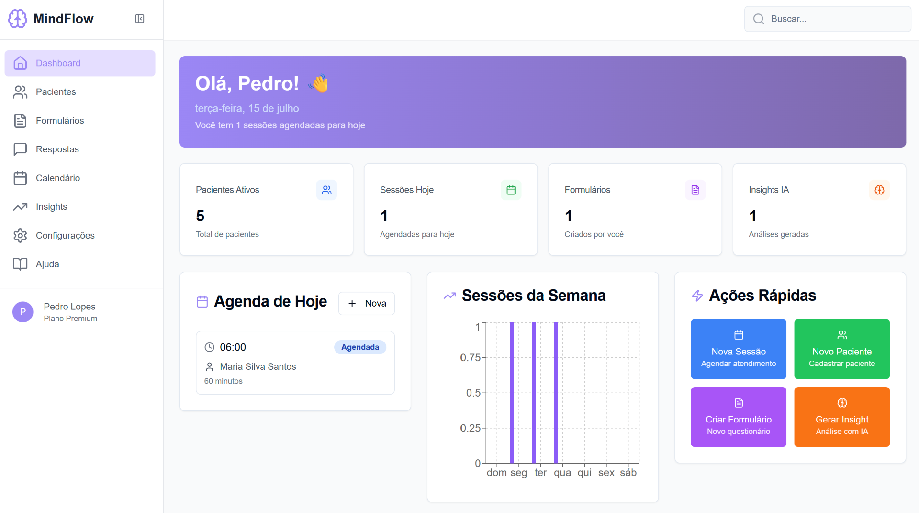Collapse the sidebar with the panel icon
919x513 pixels.
pyautogui.click(x=140, y=19)
